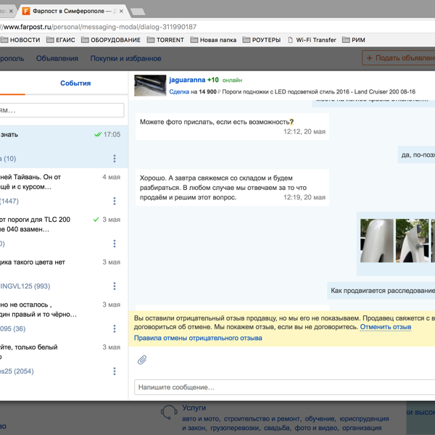Open second white part photo in chat
The height and width of the screenshot is (435, 435).
[x=412, y=241]
